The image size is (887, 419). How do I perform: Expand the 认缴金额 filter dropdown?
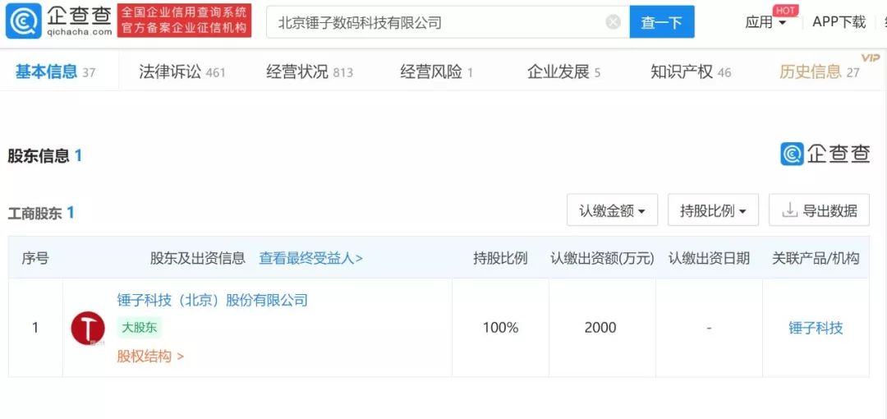(x=612, y=210)
